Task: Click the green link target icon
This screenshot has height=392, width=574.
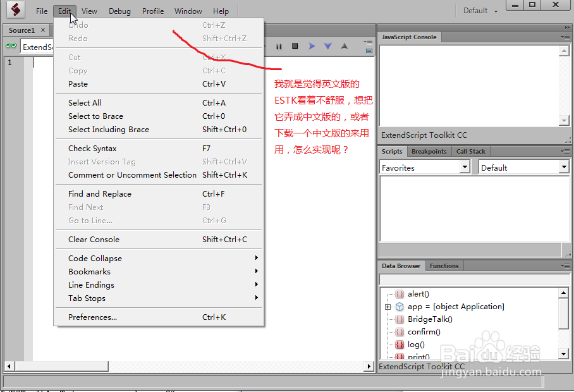Action: coord(11,46)
